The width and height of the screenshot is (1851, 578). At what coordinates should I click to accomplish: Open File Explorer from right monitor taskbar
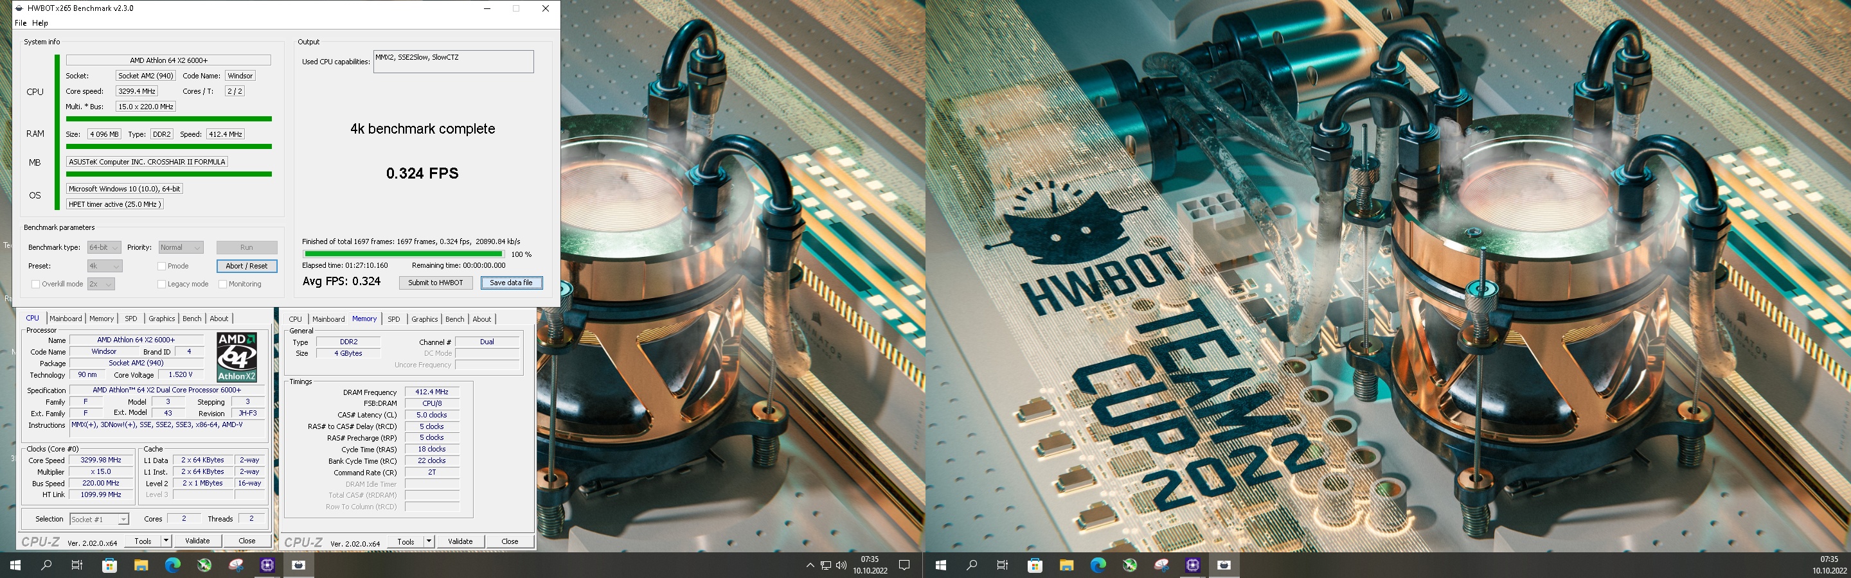pos(1066,565)
